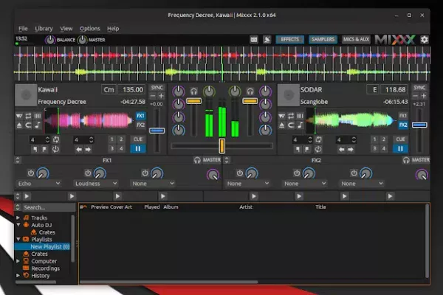Click SODAR deck eject icon
Image resolution: width=443 pixels, height=295 pixels.
coord(282,125)
